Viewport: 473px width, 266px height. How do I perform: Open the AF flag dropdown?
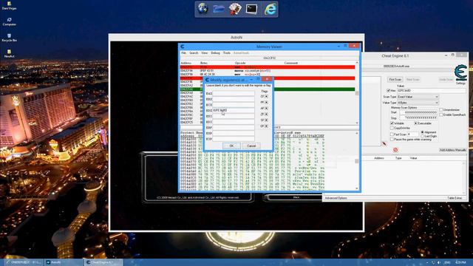[266, 109]
